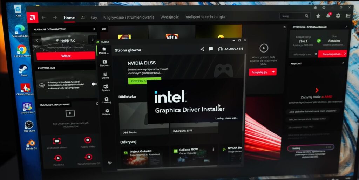The height and width of the screenshot is (180, 359).
Task: Click the AMD logo in AMD Software
Action: pyautogui.click(x=32, y=18)
